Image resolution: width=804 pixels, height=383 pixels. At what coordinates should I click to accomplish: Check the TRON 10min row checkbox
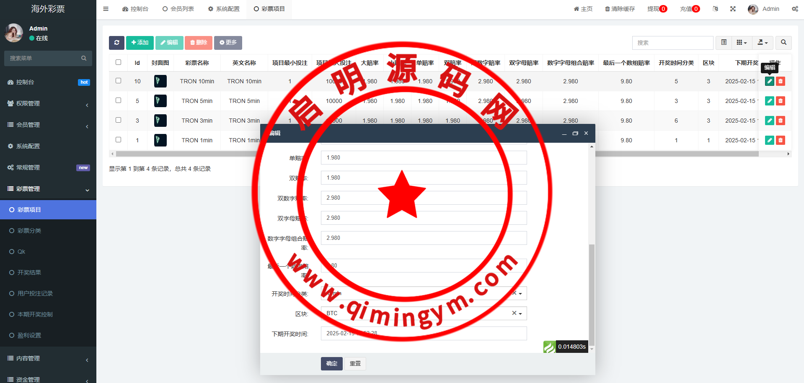tap(118, 81)
